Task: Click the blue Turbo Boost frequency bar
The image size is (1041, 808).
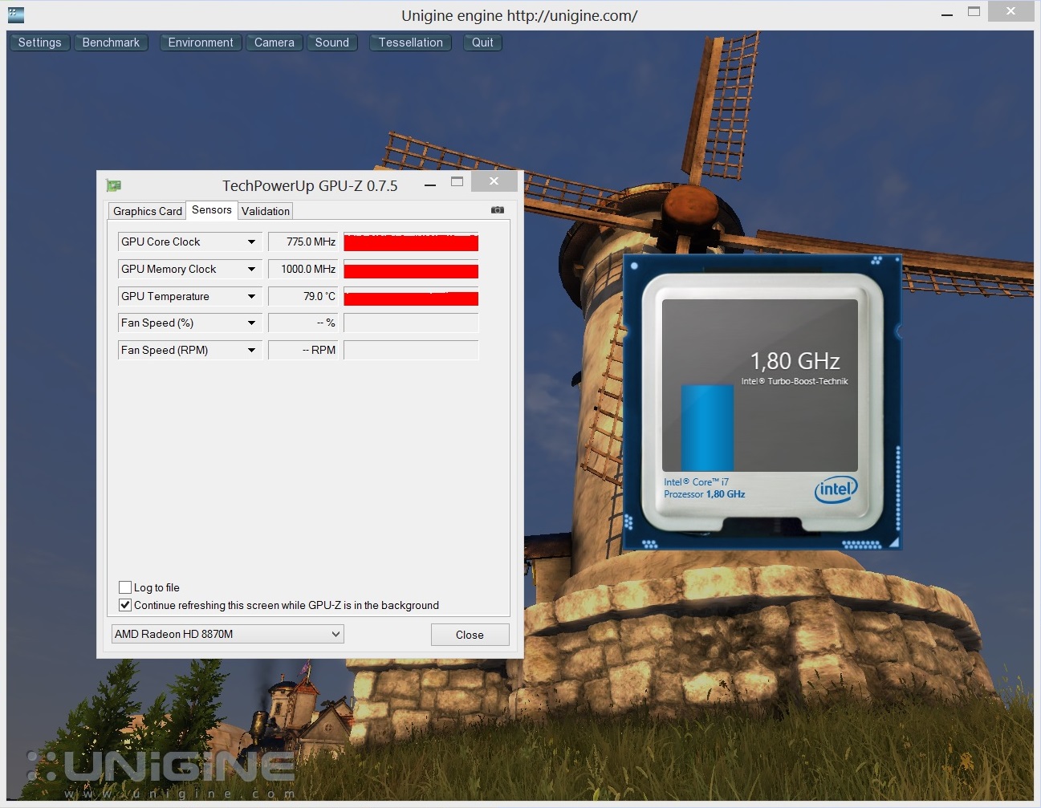Action: click(x=707, y=427)
